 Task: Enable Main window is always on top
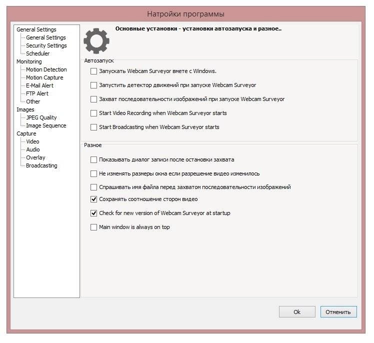93,227
